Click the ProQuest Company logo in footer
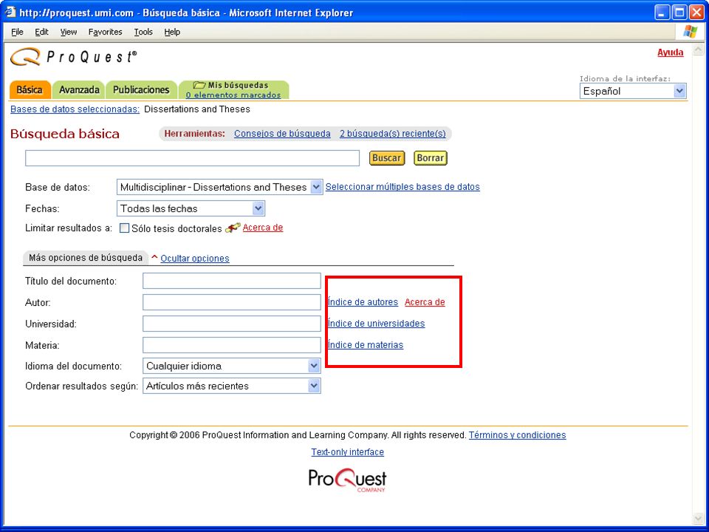The height and width of the screenshot is (532, 709). pyautogui.click(x=347, y=480)
